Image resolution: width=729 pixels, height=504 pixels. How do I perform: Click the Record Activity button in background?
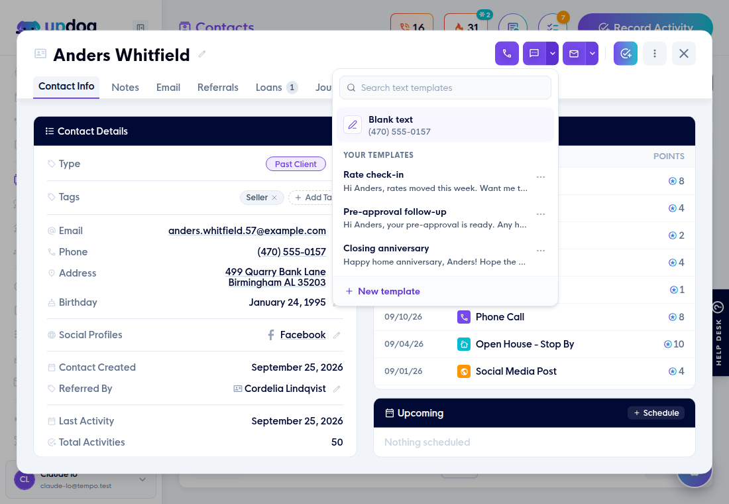(645, 23)
